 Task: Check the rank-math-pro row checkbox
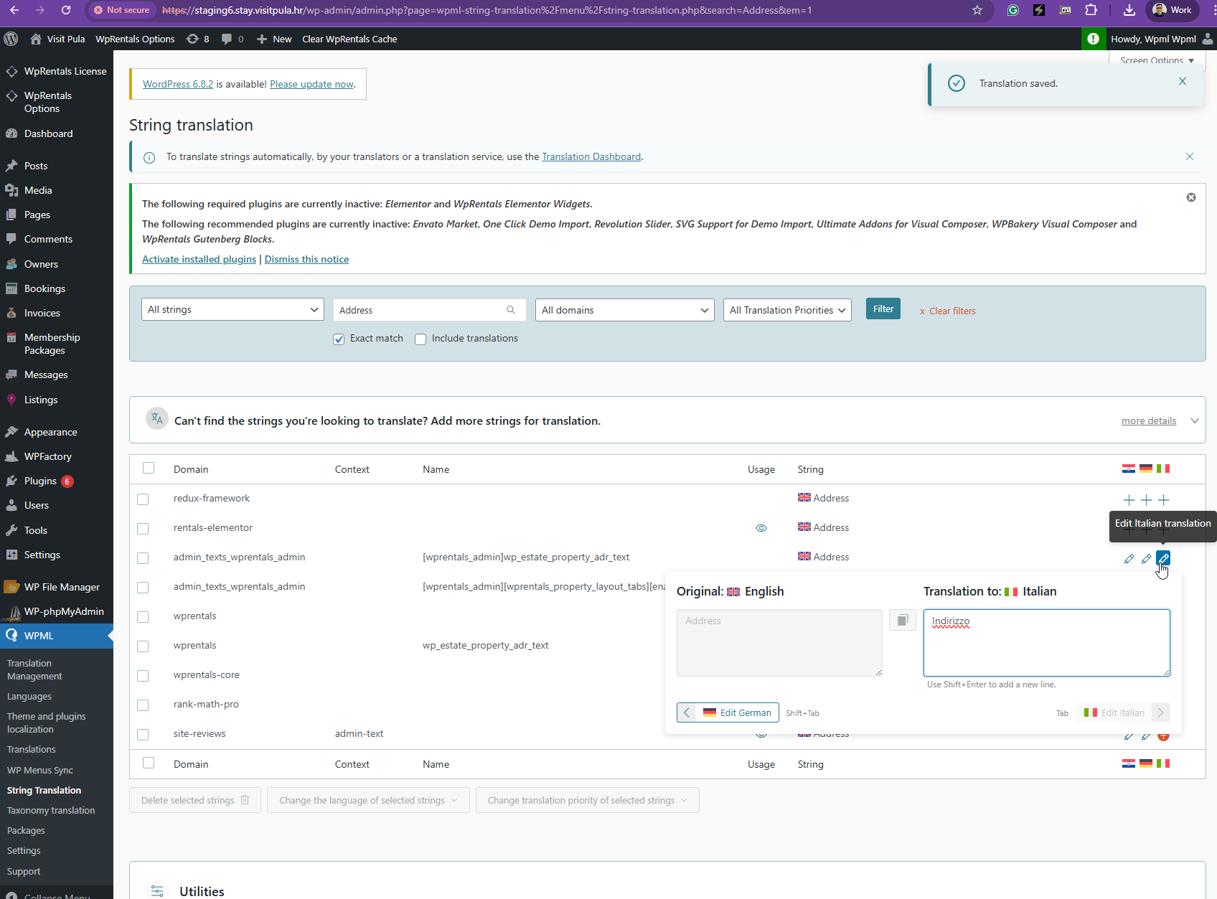[x=143, y=705]
